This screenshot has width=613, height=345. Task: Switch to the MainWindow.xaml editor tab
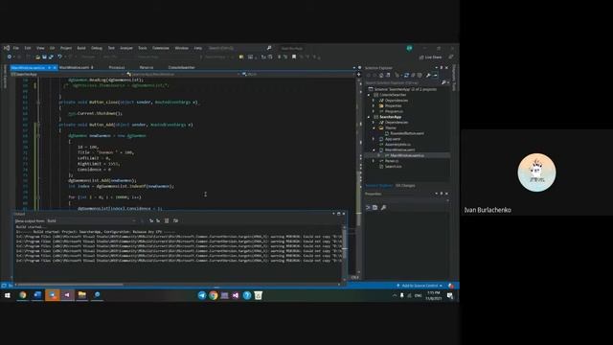pyautogui.click(x=75, y=68)
